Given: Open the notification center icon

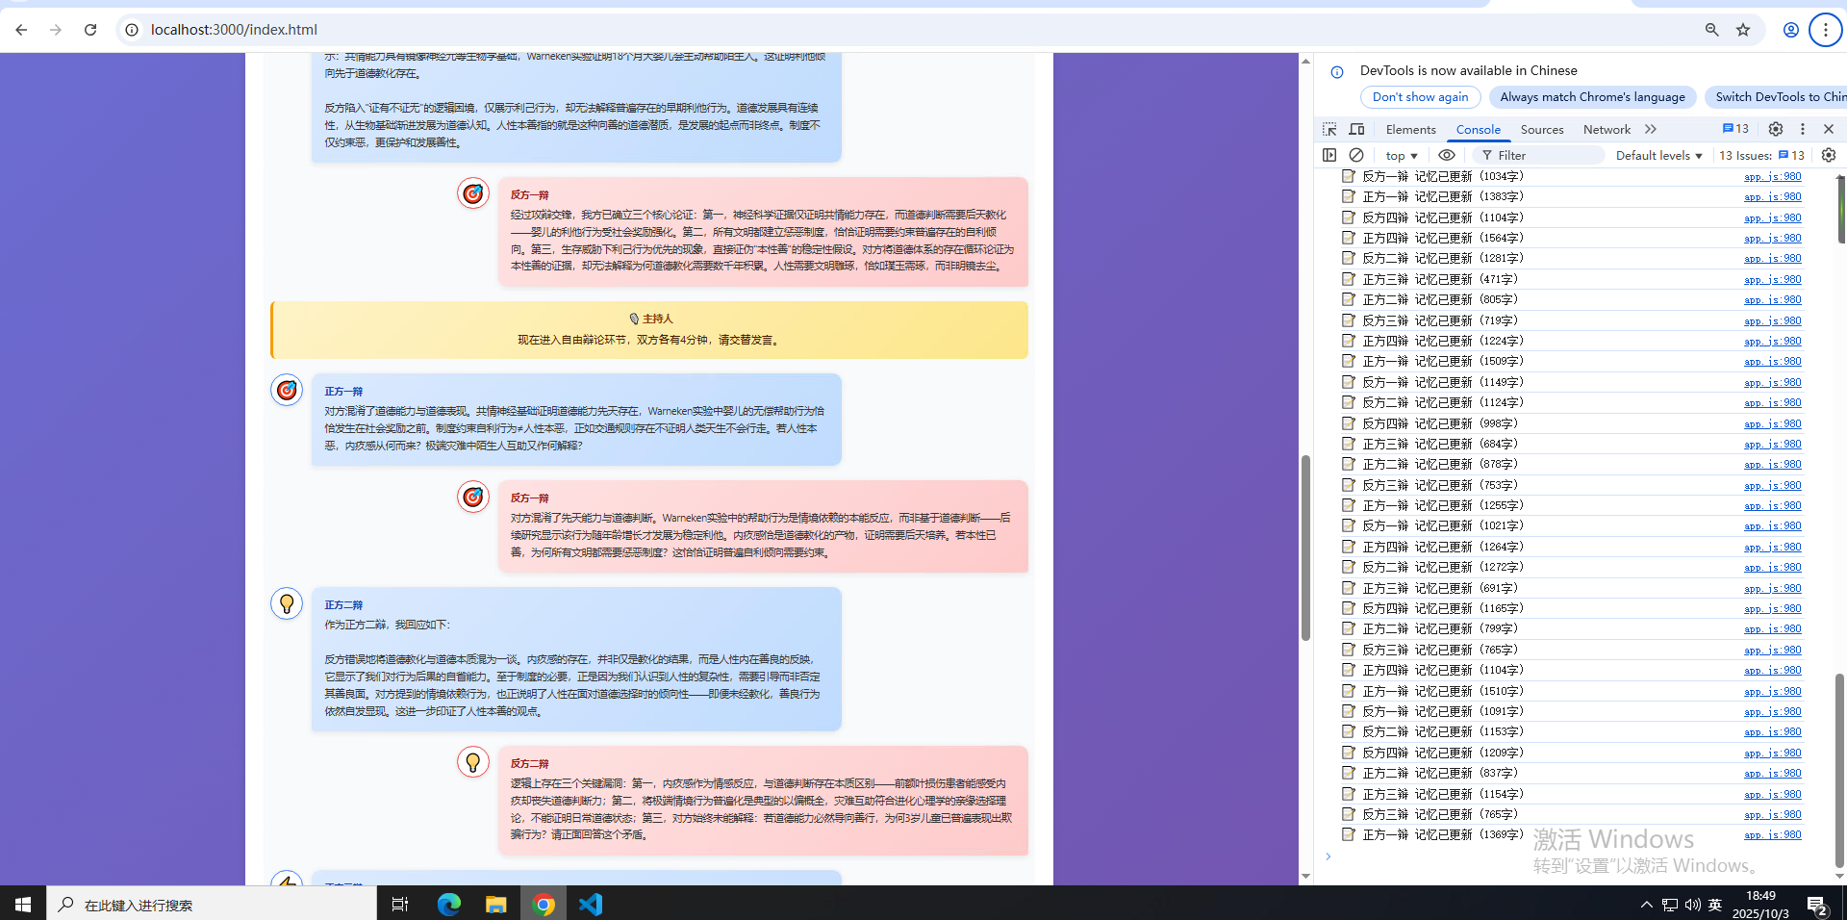Looking at the screenshot, I should 1817,905.
